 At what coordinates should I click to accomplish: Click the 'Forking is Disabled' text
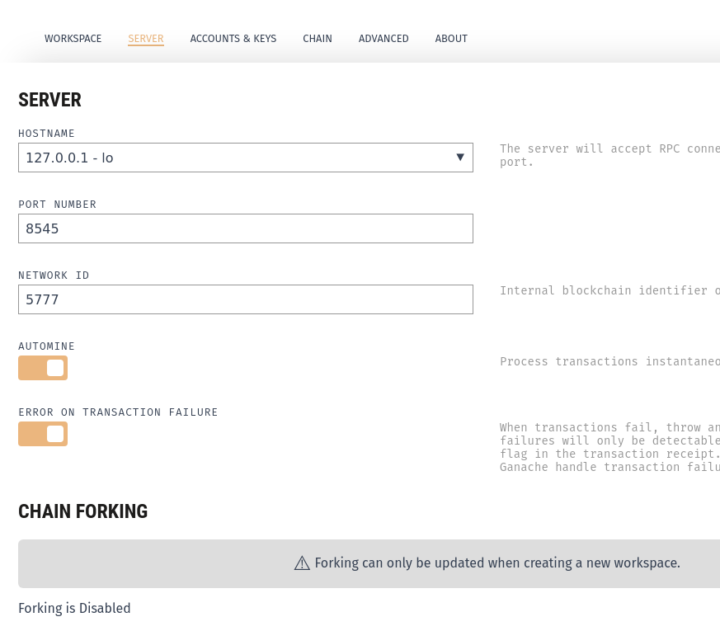coord(74,608)
